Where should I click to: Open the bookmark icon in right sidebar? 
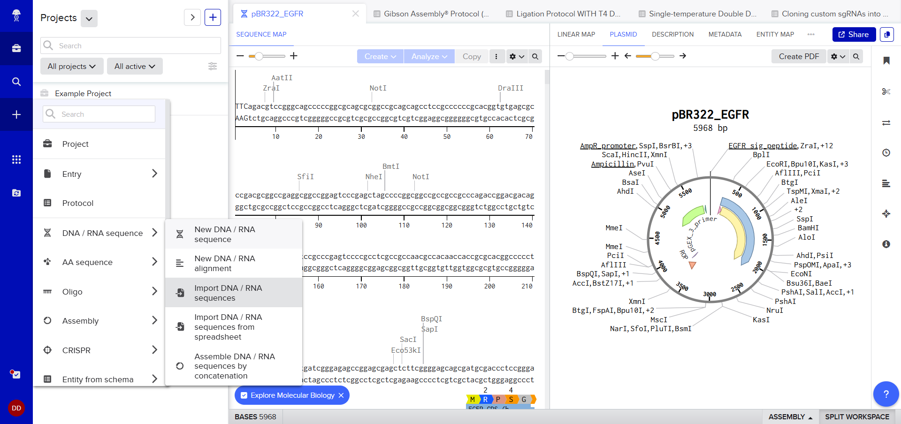[x=886, y=61]
